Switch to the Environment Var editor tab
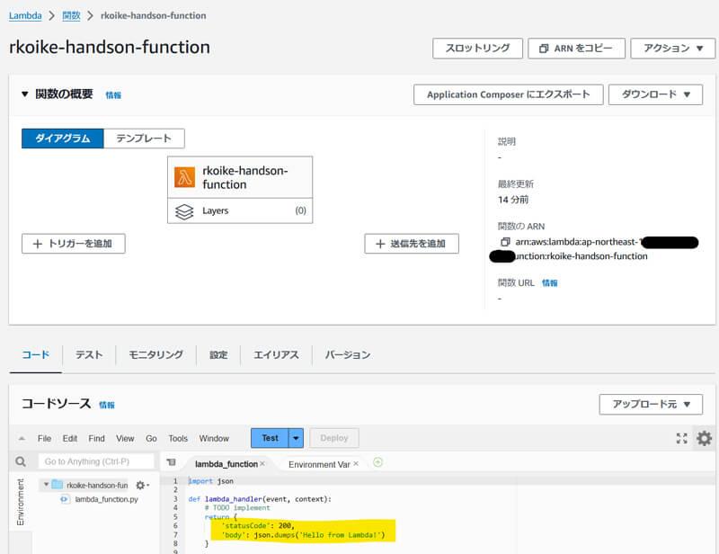719x554 pixels. 319,464
